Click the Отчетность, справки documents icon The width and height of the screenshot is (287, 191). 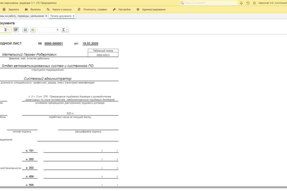coord(79,10)
